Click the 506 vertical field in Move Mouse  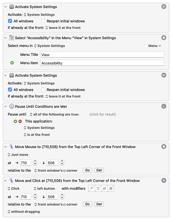point(52,163)
